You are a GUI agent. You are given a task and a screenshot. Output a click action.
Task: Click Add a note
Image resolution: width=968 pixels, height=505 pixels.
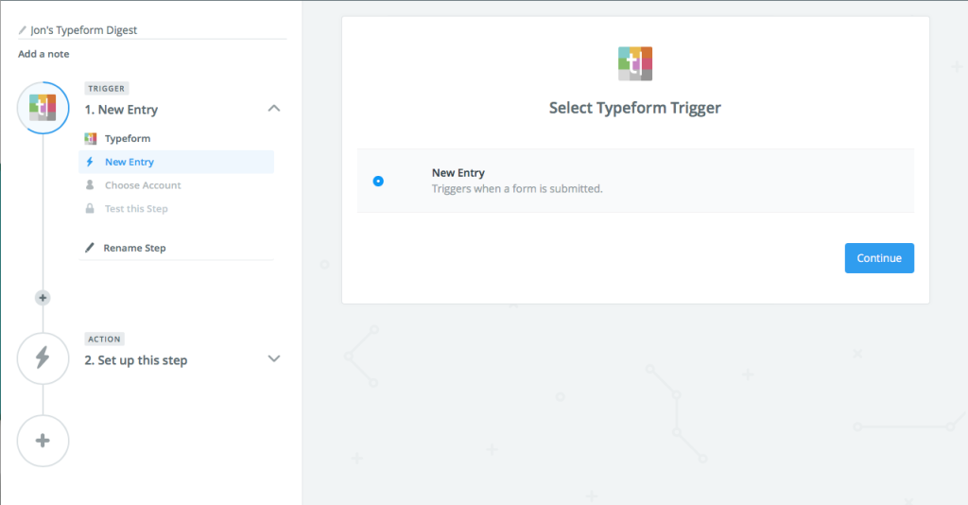pos(43,54)
